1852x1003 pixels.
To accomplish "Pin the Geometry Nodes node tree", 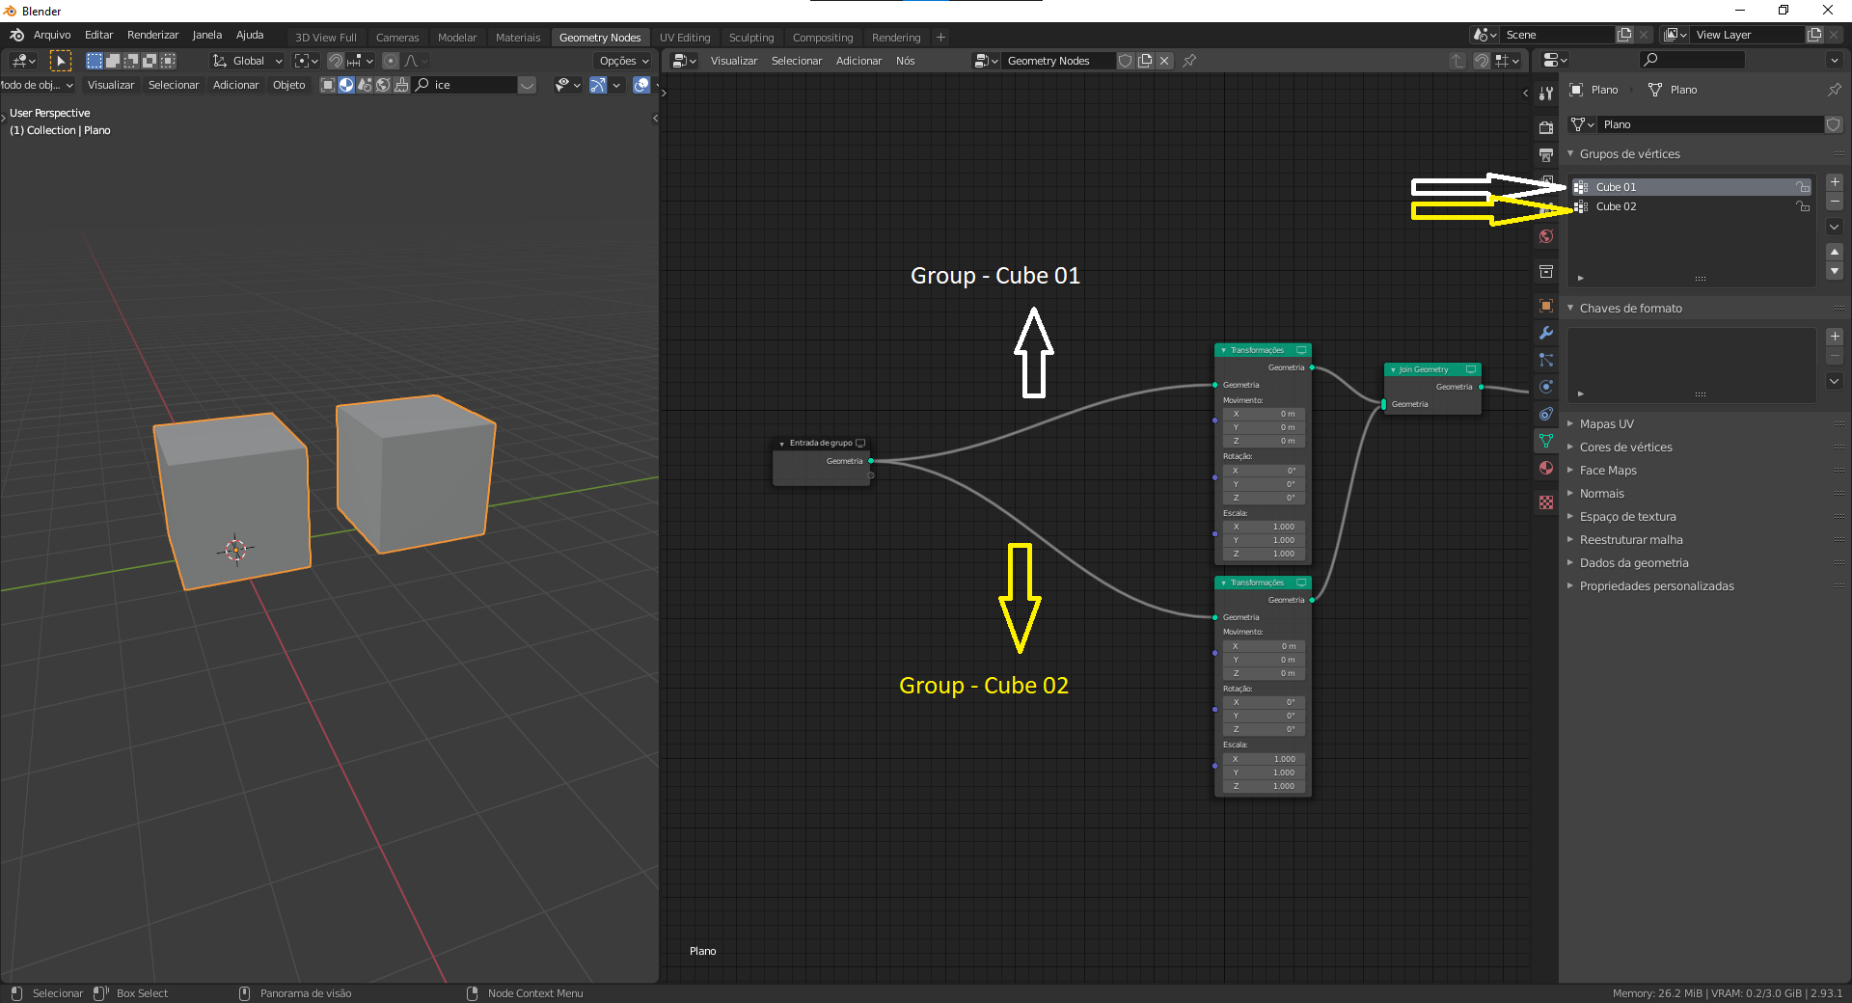I will tap(1189, 61).
